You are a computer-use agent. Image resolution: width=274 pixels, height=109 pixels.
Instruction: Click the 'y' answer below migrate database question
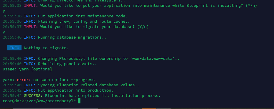tap(4, 32)
